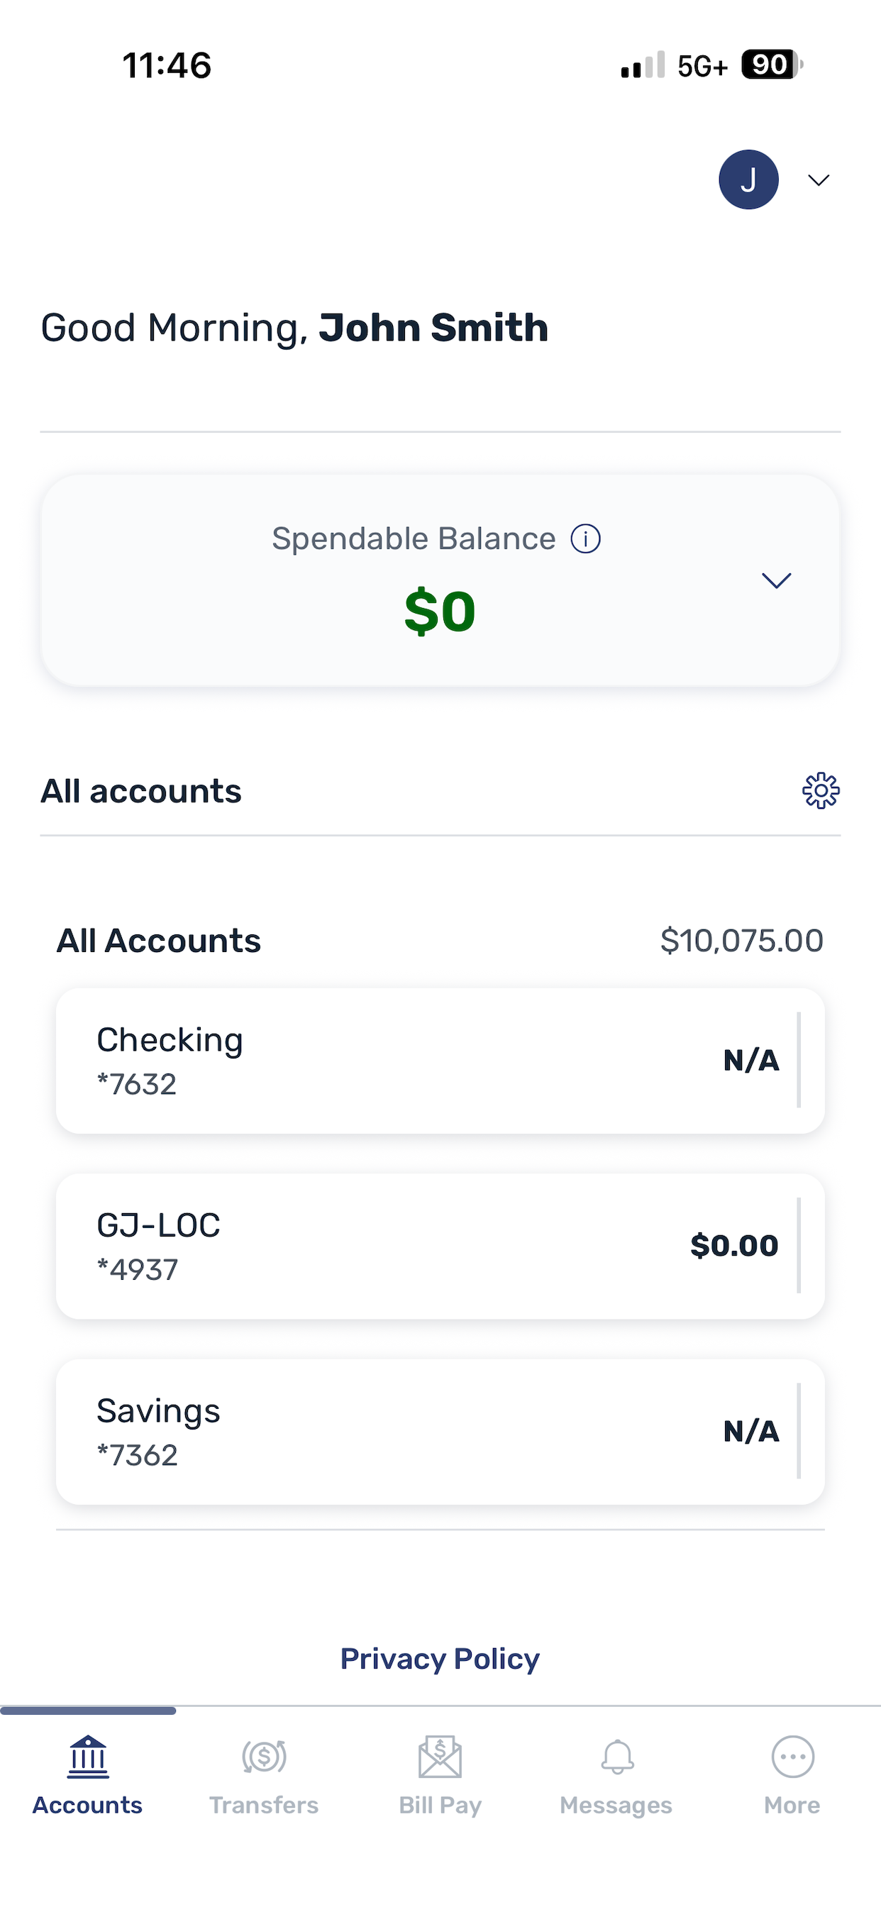Tap the J profile avatar
Viewport: 881px width, 1907px height.
point(748,179)
